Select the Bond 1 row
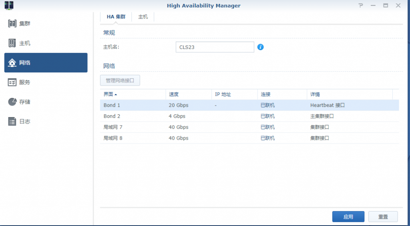410x226 pixels. (x=249, y=105)
